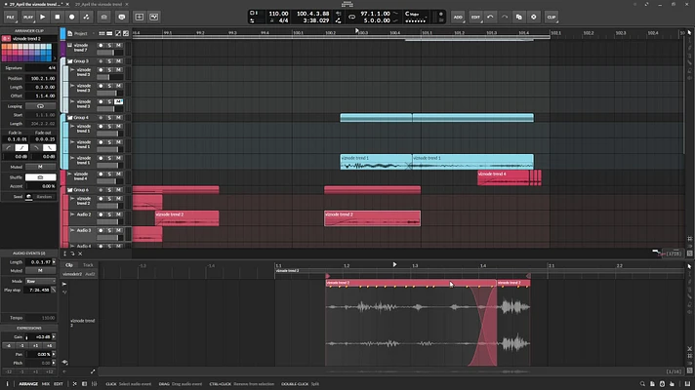Screen dimensions: 695x390
Task: Pick the top-left orange color swatch
Action: click(5, 46)
